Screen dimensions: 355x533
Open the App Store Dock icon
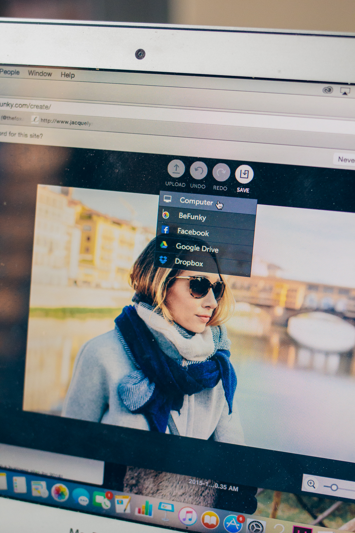(233, 524)
